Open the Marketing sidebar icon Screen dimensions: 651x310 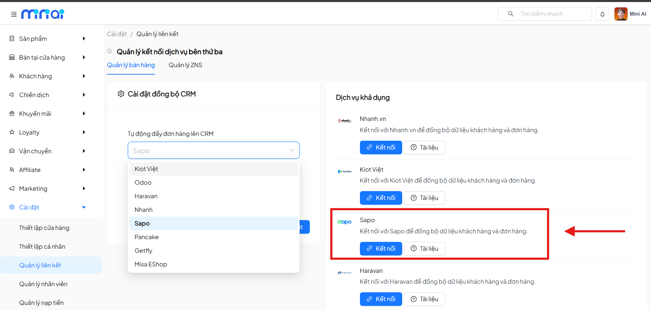(x=11, y=188)
